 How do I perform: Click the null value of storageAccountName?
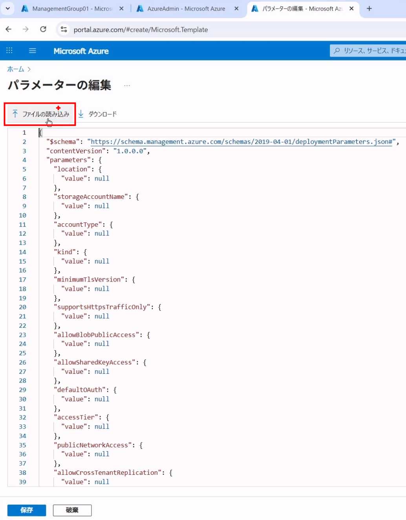(102, 206)
